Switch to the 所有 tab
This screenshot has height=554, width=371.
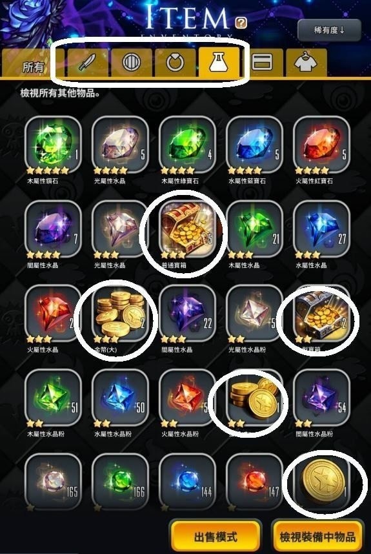[x=33, y=63]
